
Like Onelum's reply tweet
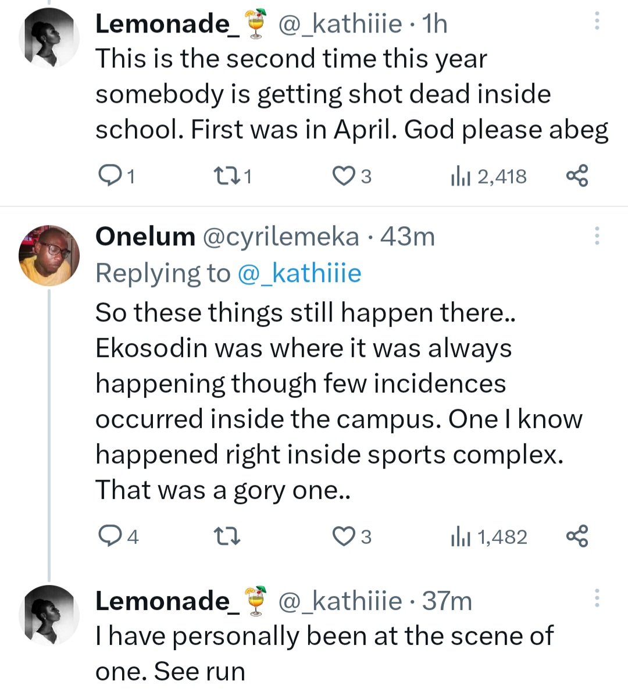[x=343, y=536]
